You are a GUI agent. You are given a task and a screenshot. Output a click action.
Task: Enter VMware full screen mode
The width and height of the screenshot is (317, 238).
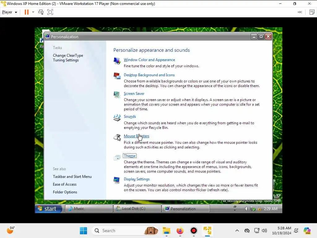click(50, 12)
